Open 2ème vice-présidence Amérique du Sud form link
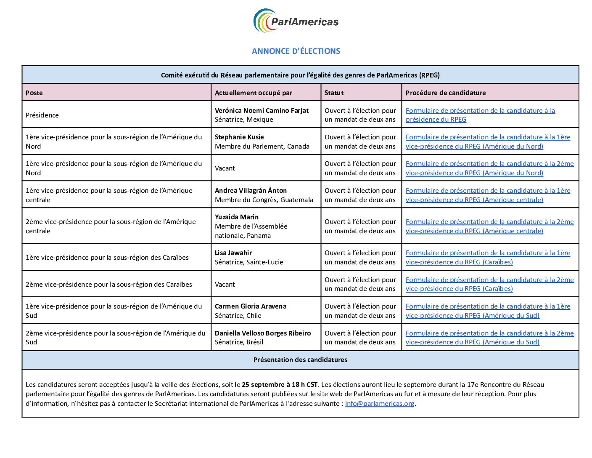592x458 pixels. click(489, 338)
